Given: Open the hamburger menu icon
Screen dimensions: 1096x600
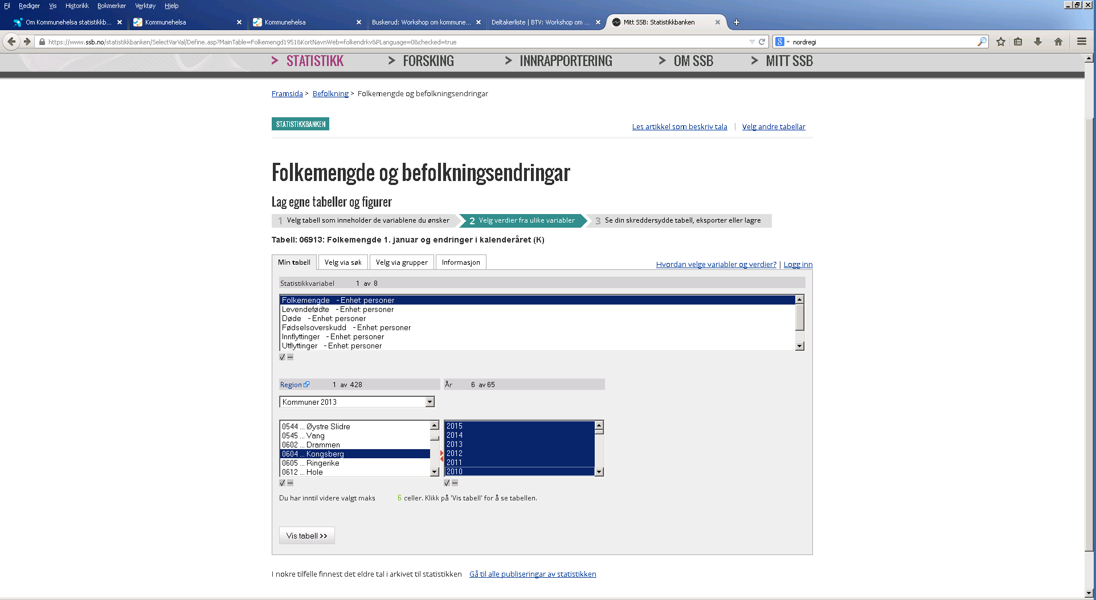Looking at the screenshot, I should point(1082,42).
